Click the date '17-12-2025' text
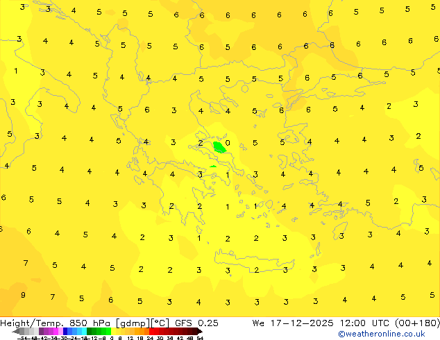Image resolution: width=440 pixels, height=340 pixels. tap(302, 323)
